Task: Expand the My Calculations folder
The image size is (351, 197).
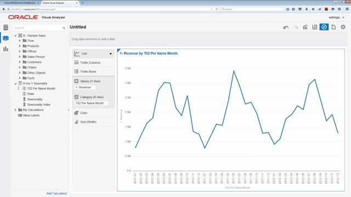Action: pyautogui.click(x=15, y=110)
